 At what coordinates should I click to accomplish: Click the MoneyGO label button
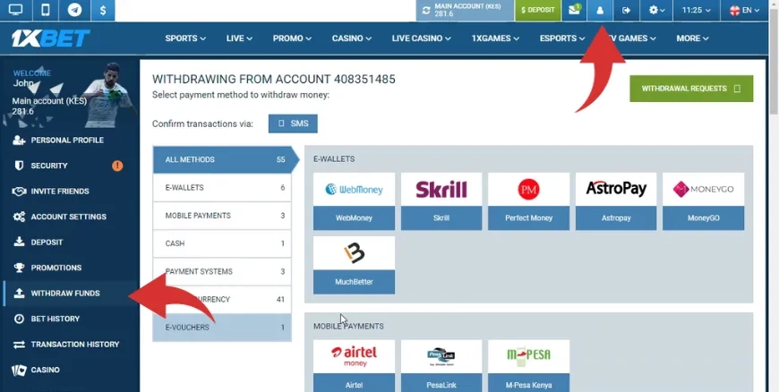click(x=704, y=218)
